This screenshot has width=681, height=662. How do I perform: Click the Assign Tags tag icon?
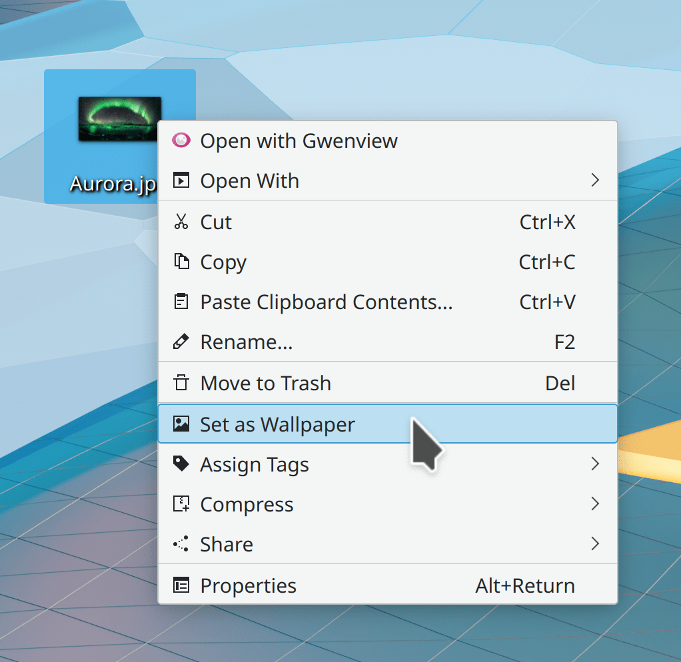pyautogui.click(x=181, y=464)
